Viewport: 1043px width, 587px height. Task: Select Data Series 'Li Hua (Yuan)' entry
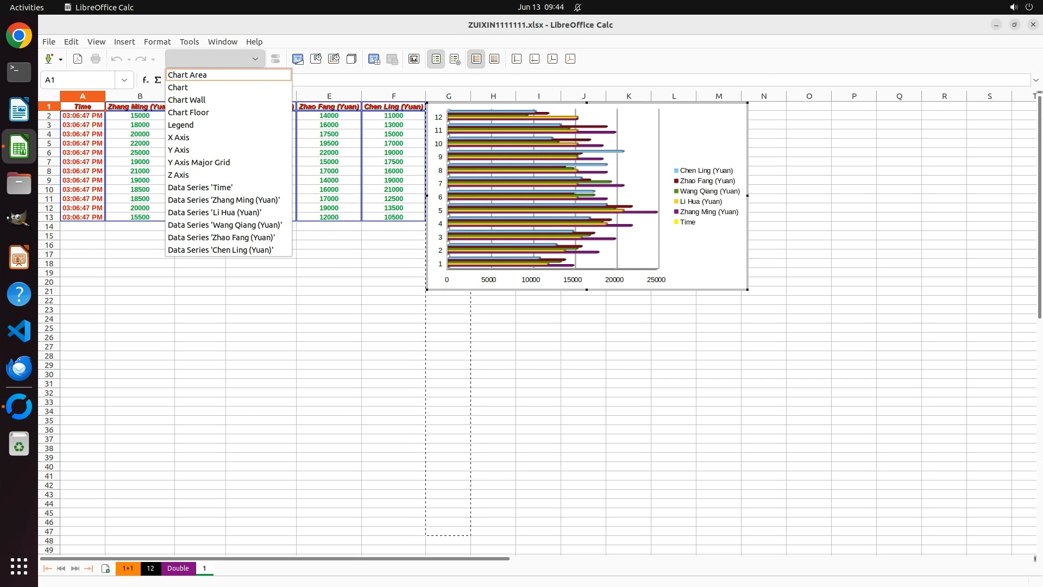click(x=215, y=213)
